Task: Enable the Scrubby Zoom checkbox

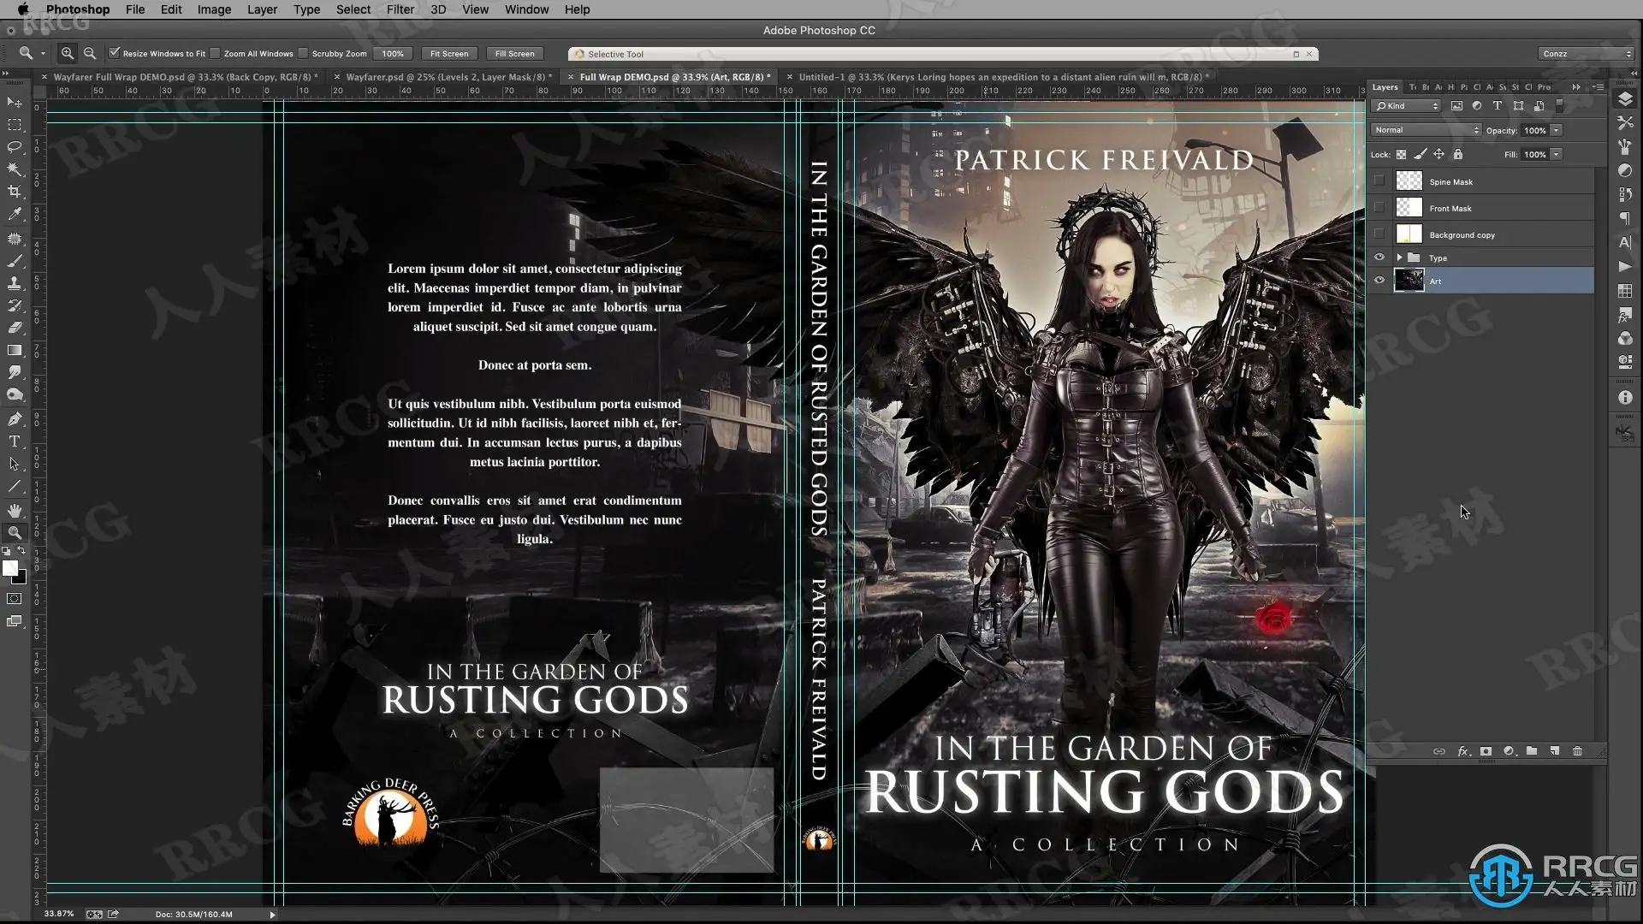Action: click(303, 53)
